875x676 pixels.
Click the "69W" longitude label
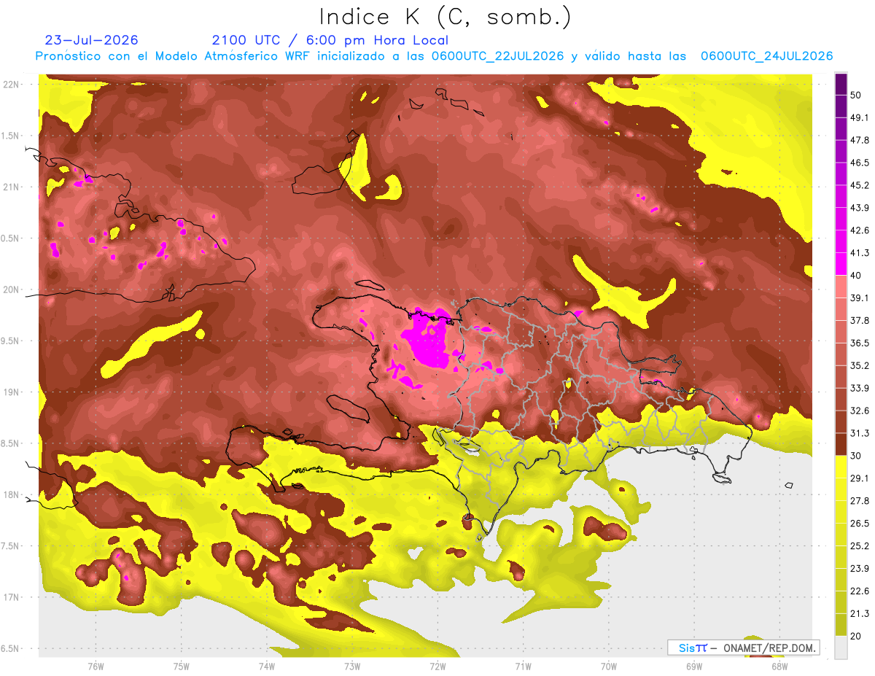[693, 666]
